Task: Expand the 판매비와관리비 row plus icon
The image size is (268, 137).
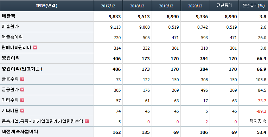Action: pos(35,48)
